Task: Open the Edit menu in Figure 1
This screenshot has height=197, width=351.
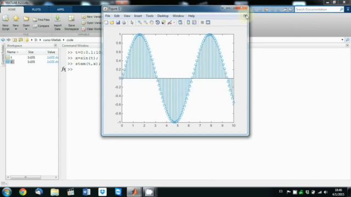Action: 117,16
